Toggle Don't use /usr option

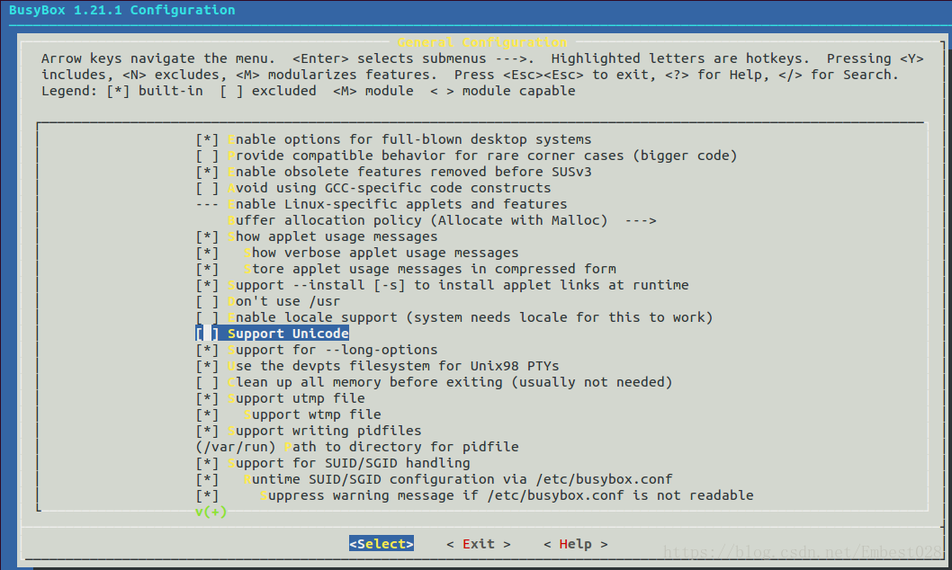(268, 301)
